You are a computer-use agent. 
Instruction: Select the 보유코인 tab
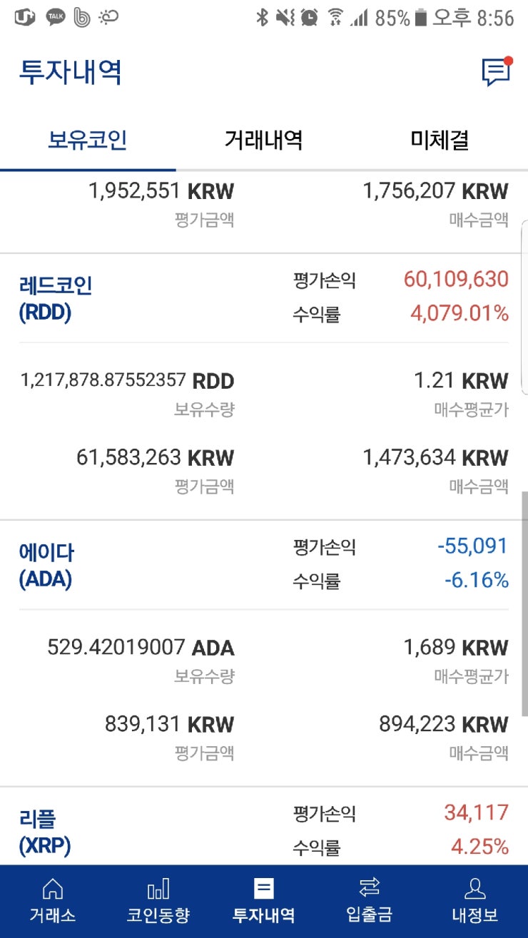(x=87, y=140)
